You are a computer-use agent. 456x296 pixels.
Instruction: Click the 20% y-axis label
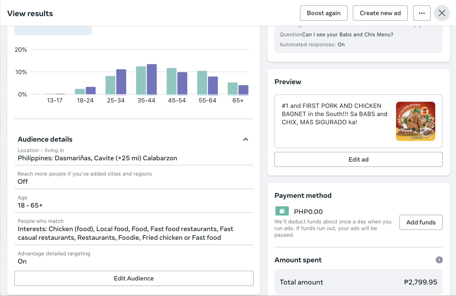coord(21,50)
